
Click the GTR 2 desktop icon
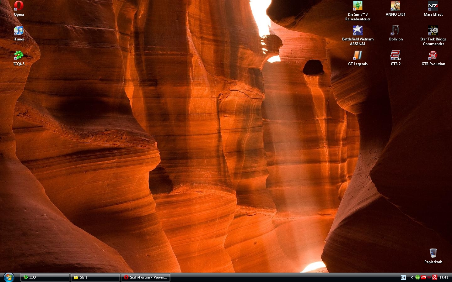tap(395, 55)
